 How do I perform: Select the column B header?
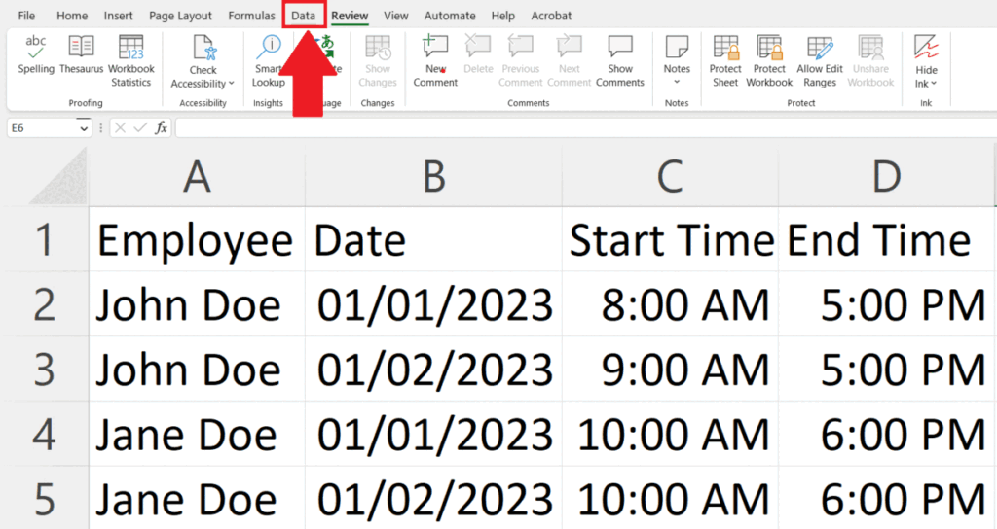(x=433, y=176)
